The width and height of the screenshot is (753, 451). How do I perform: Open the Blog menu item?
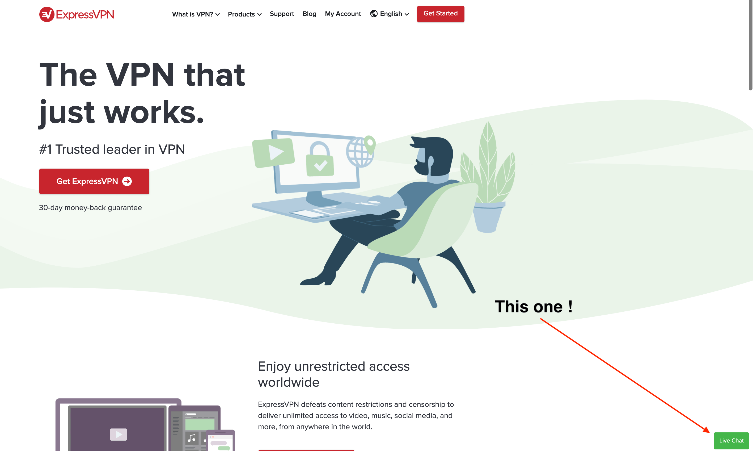(309, 13)
